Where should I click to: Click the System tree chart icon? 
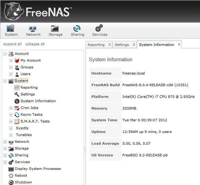[11, 81]
